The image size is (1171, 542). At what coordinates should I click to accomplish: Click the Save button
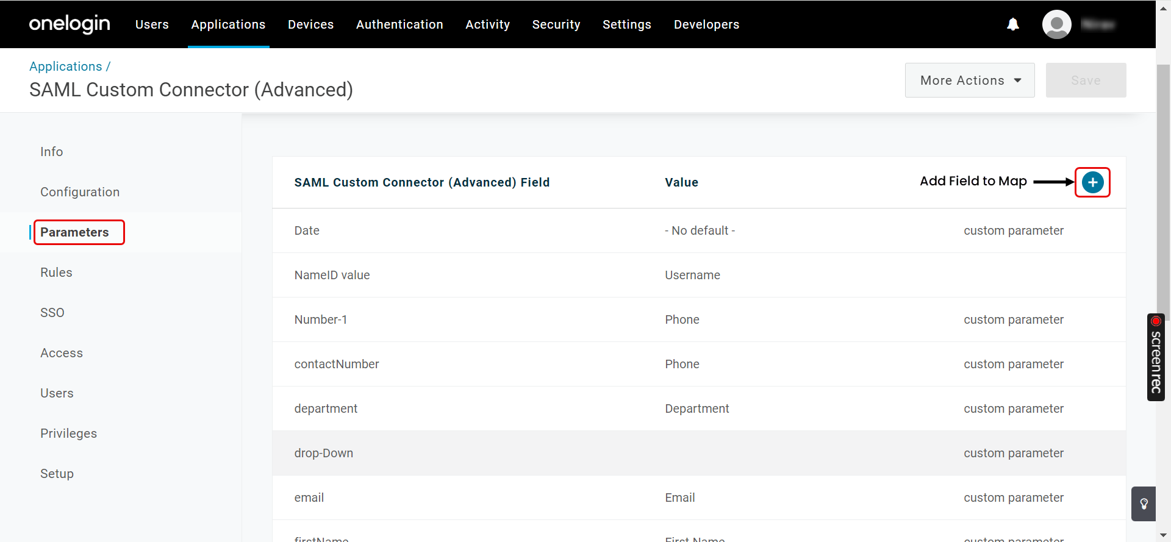click(x=1086, y=80)
